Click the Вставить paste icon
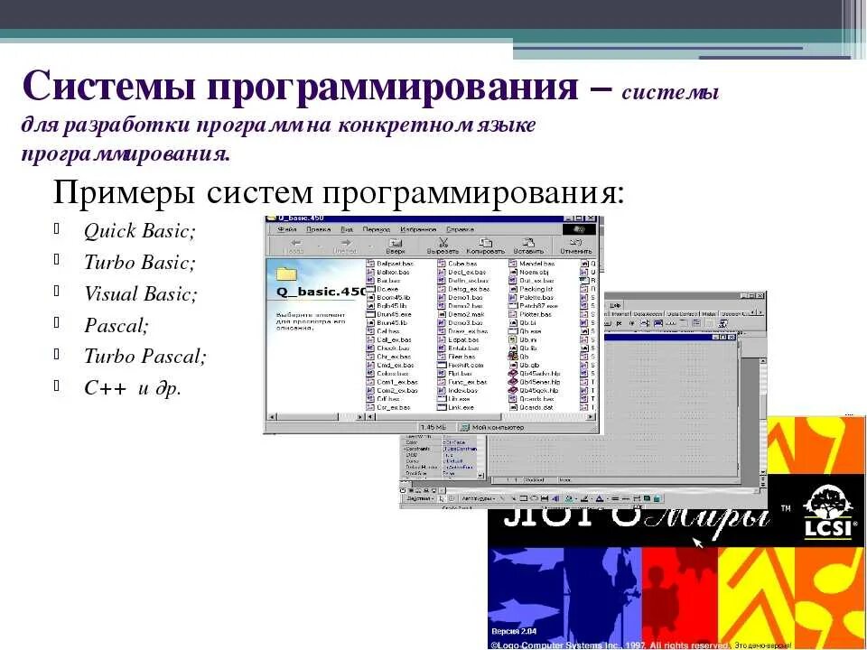The image size is (867, 650). (528, 242)
